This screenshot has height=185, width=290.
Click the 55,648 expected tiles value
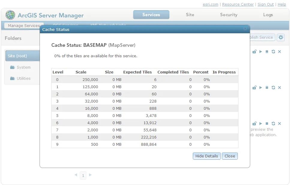click(x=150, y=130)
